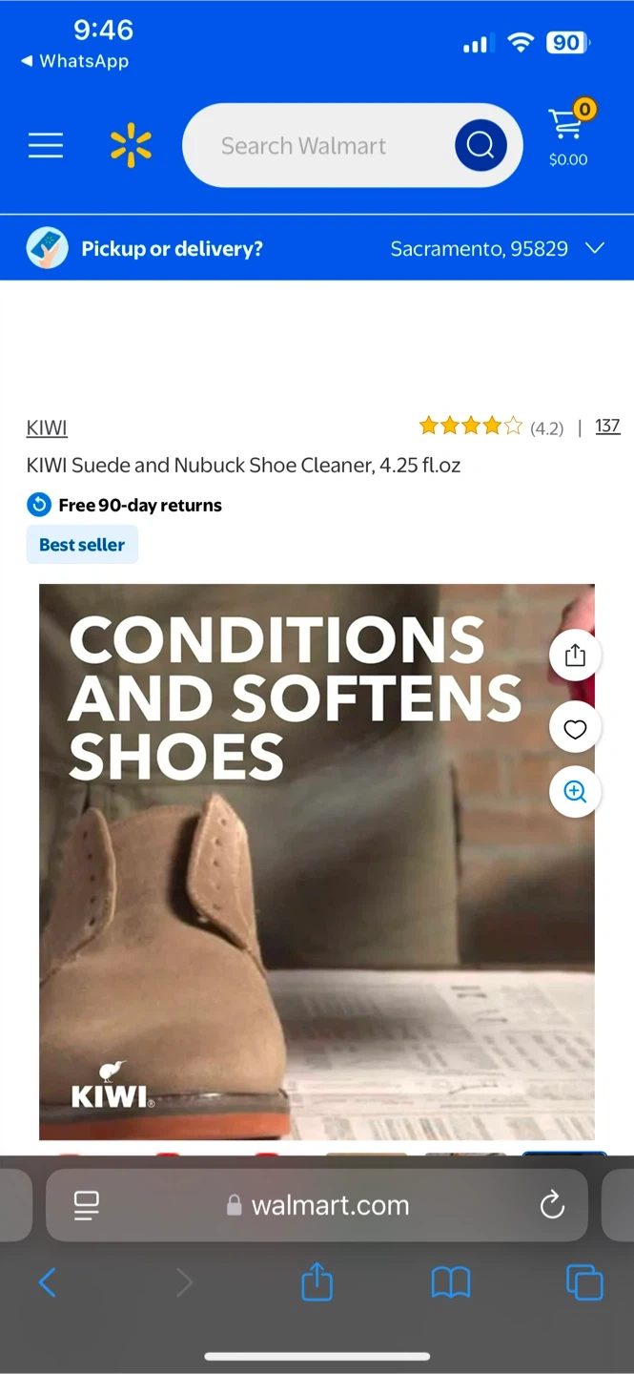
Task: Click the blue search magnifier button
Action: pyautogui.click(x=481, y=145)
